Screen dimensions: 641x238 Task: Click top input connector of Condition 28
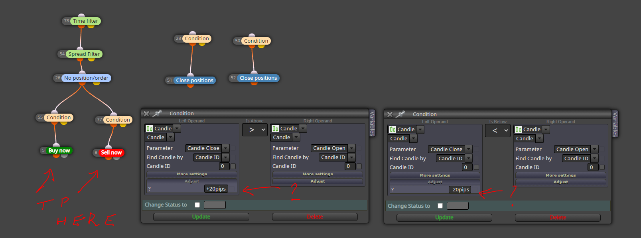pos(193,33)
